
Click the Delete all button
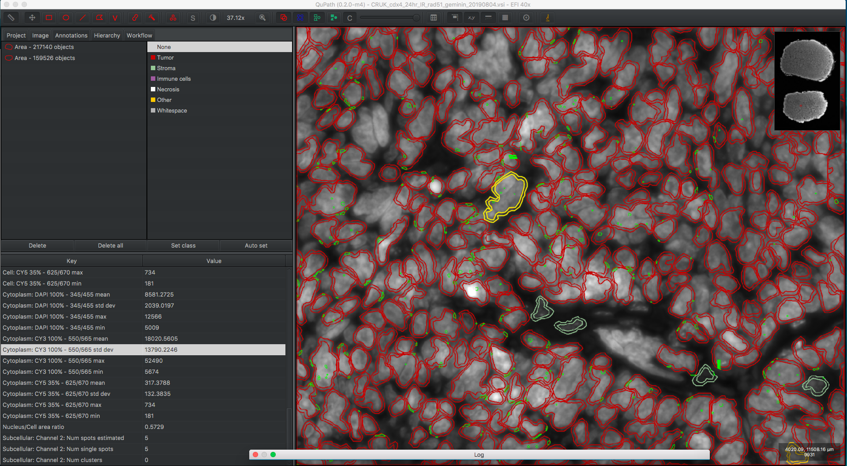pyautogui.click(x=110, y=245)
